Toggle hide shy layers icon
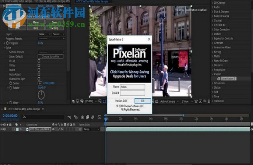The height and width of the screenshot is (165, 253). point(82,117)
